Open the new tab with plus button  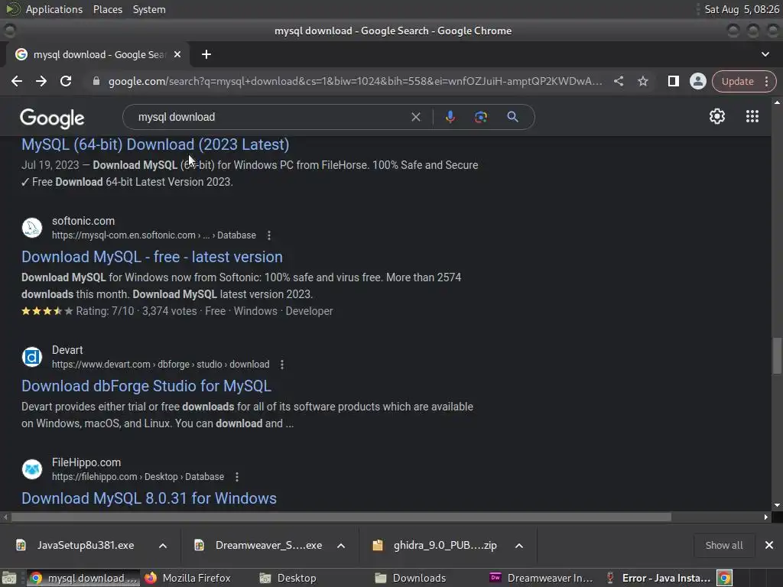206,54
